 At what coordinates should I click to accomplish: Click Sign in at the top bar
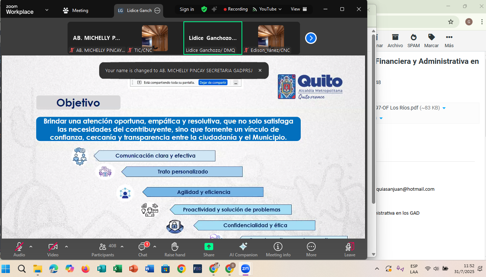click(187, 9)
